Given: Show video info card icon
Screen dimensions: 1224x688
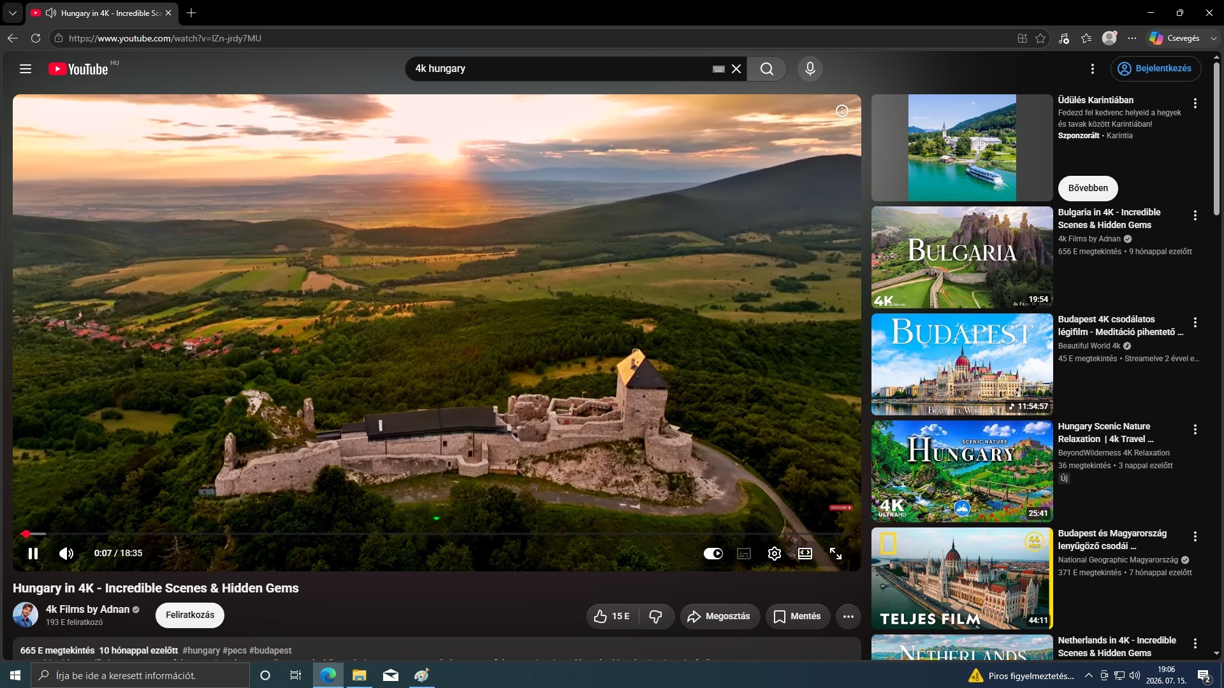Looking at the screenshot, I should 842,111.
